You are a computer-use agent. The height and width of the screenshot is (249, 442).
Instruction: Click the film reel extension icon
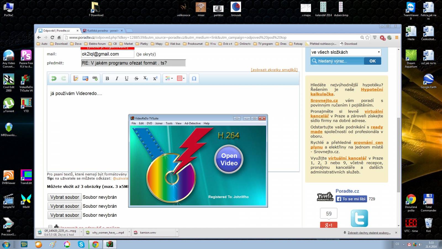click(389, 37)
